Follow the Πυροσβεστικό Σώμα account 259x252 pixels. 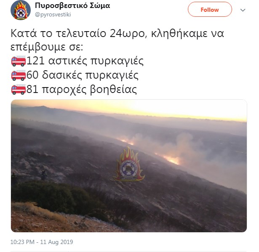click(x=210, y=9)
